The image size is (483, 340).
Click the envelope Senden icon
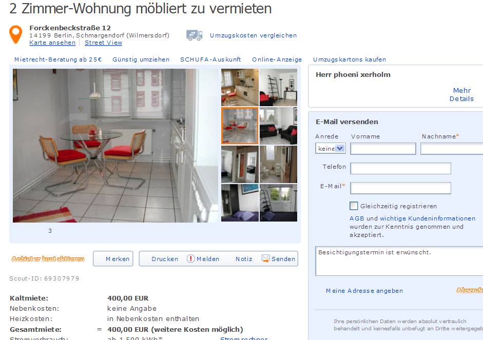click(265, 259)
